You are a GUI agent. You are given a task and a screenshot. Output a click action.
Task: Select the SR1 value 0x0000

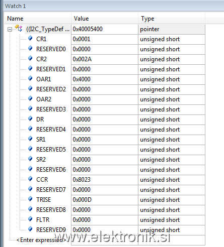click(x=82, y=140)
